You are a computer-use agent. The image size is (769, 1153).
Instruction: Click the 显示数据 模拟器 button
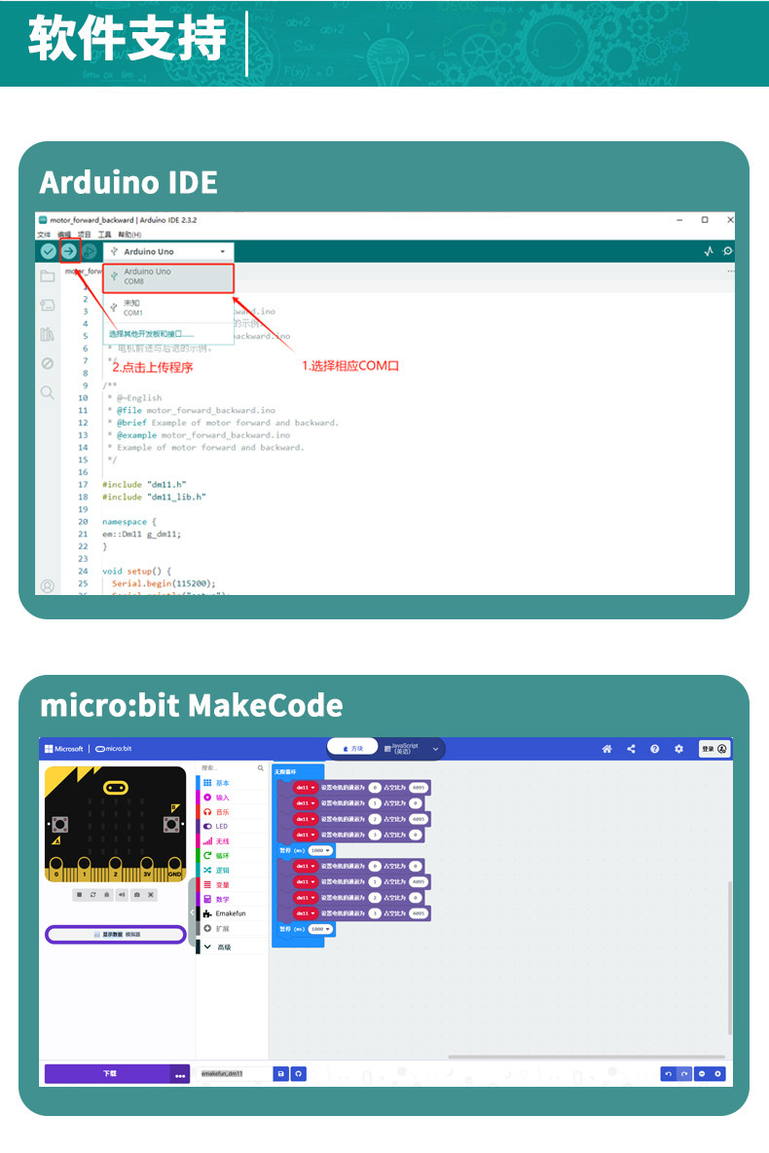pyautogui.click(x=116, y=935)
